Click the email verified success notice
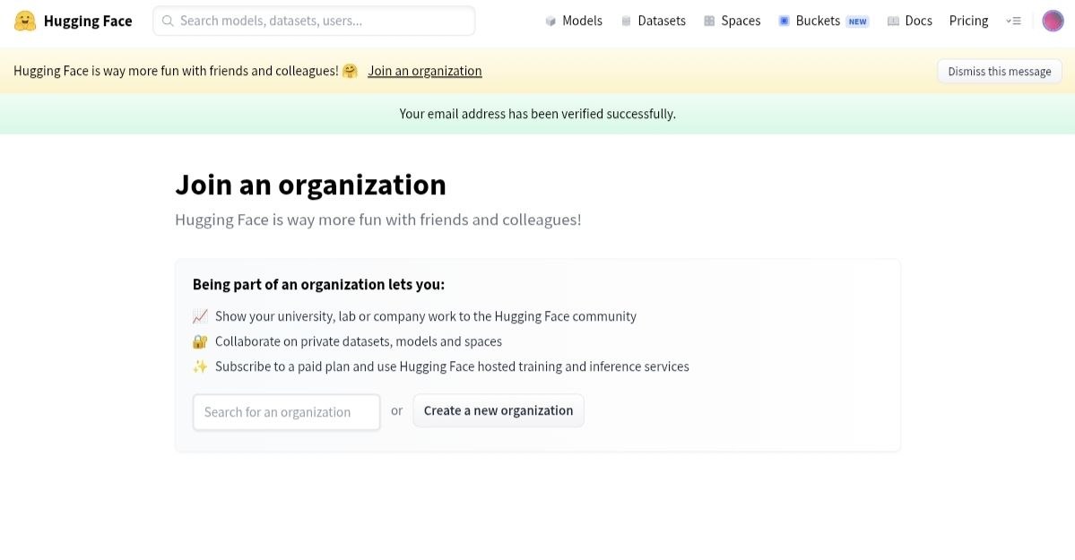 click(x=538, y=114)
